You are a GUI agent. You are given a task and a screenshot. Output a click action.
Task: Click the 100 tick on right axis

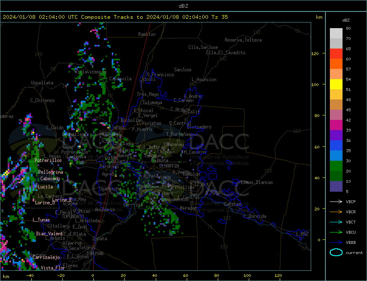coord(315,84)
